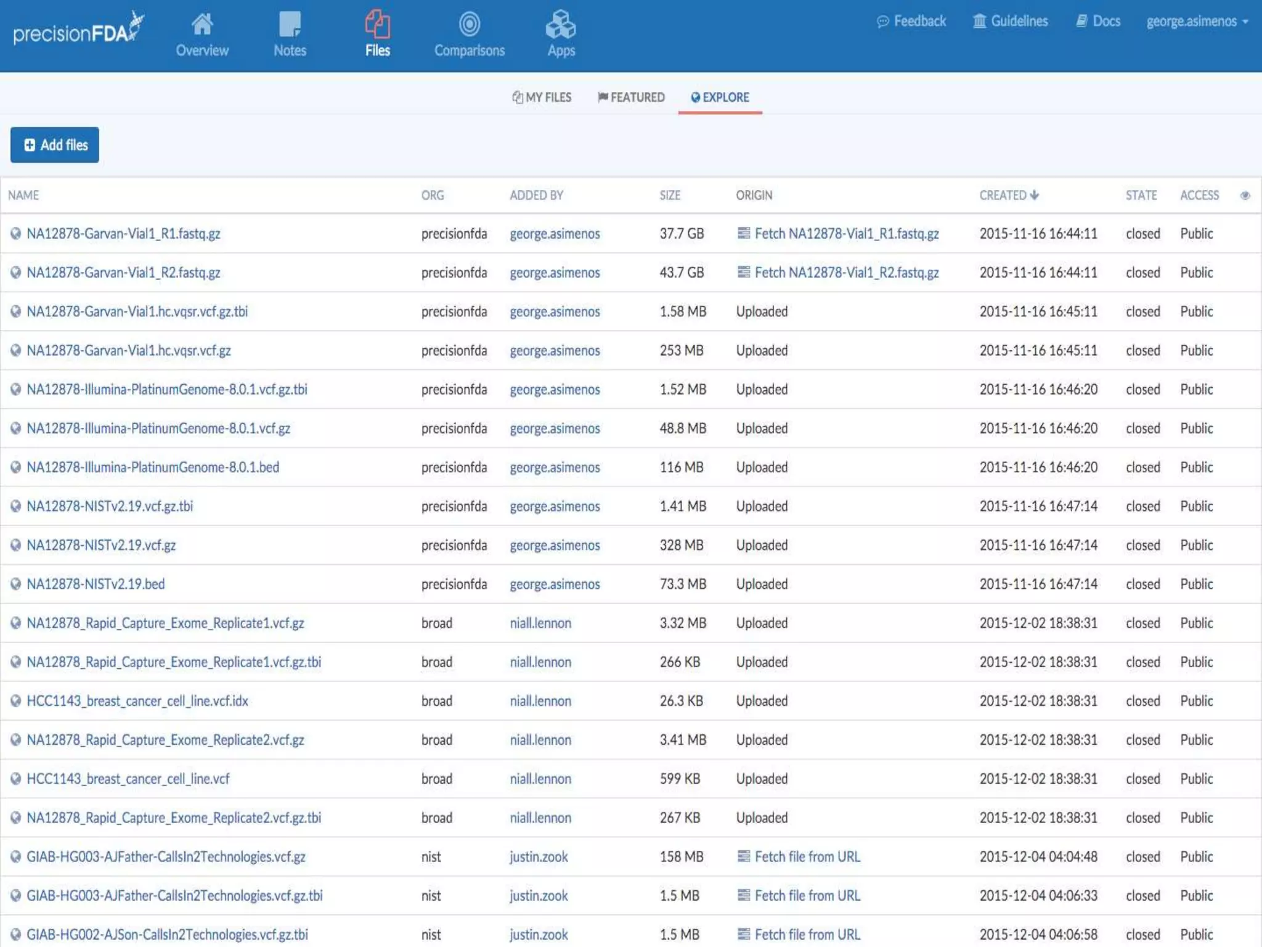Viewport: 1262px width, 947px height.
Task: Click the Files pages icon
Action: pyautogui.click(x=377, y=25)
